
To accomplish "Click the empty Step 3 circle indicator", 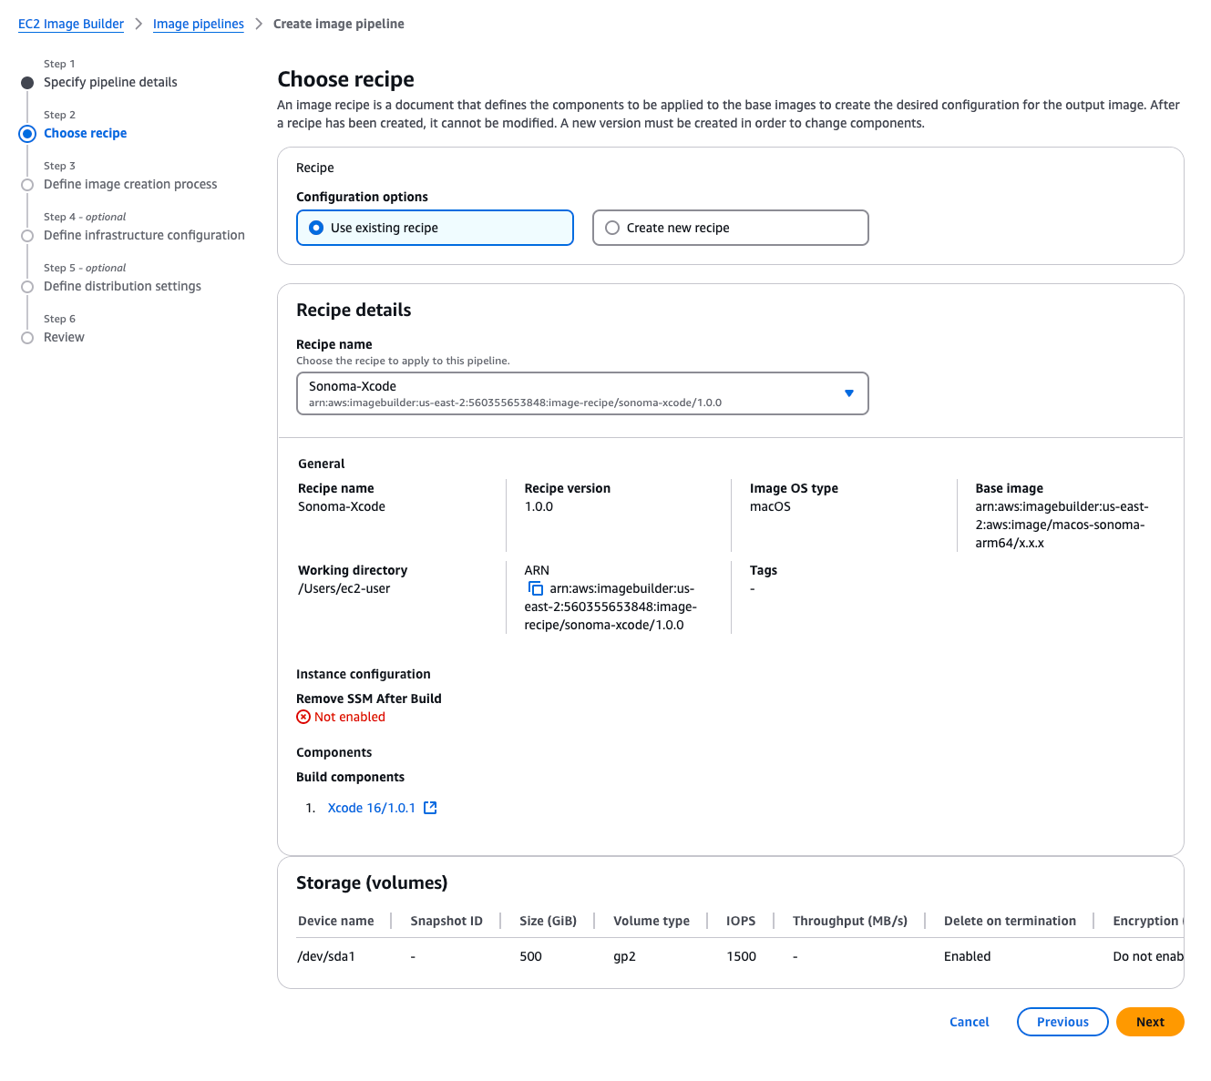I will (x=27, y=184).
